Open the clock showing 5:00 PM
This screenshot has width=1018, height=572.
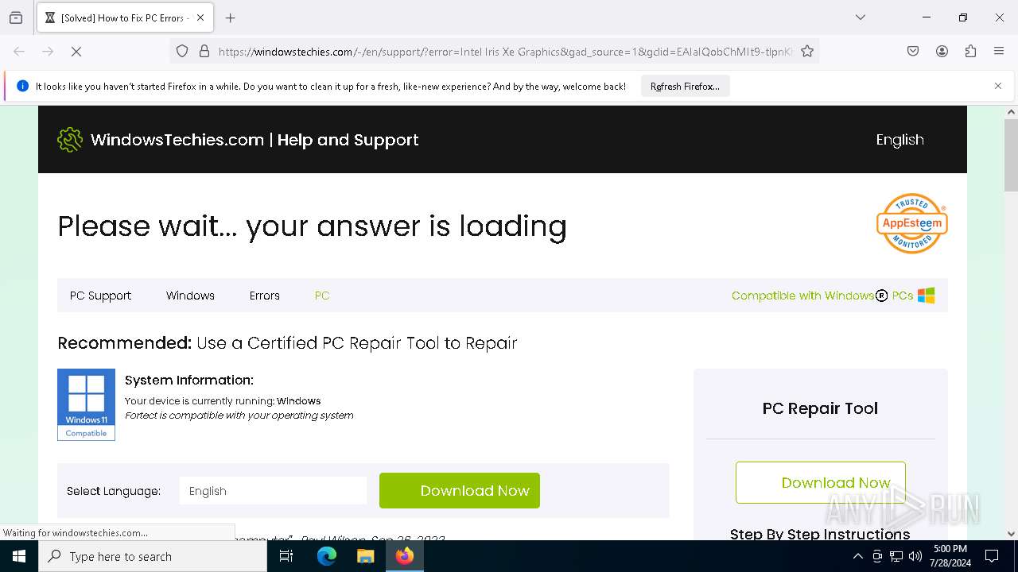coord(950,556)
